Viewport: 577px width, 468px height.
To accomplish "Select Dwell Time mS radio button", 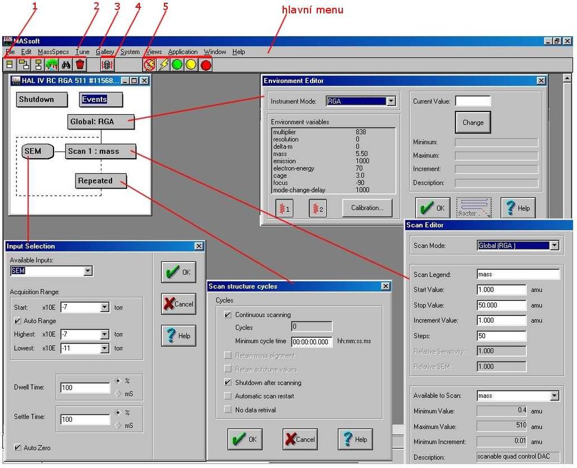I will click(x=118, y=394).
